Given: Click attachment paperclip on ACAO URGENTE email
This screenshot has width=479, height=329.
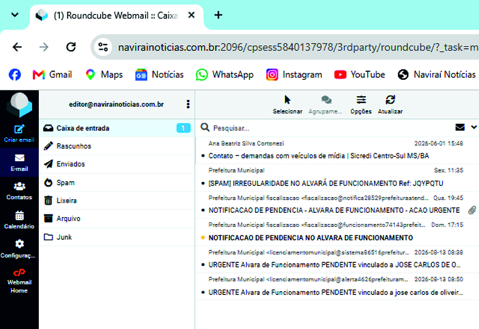Looking at the screenshot, I should 472,210.
